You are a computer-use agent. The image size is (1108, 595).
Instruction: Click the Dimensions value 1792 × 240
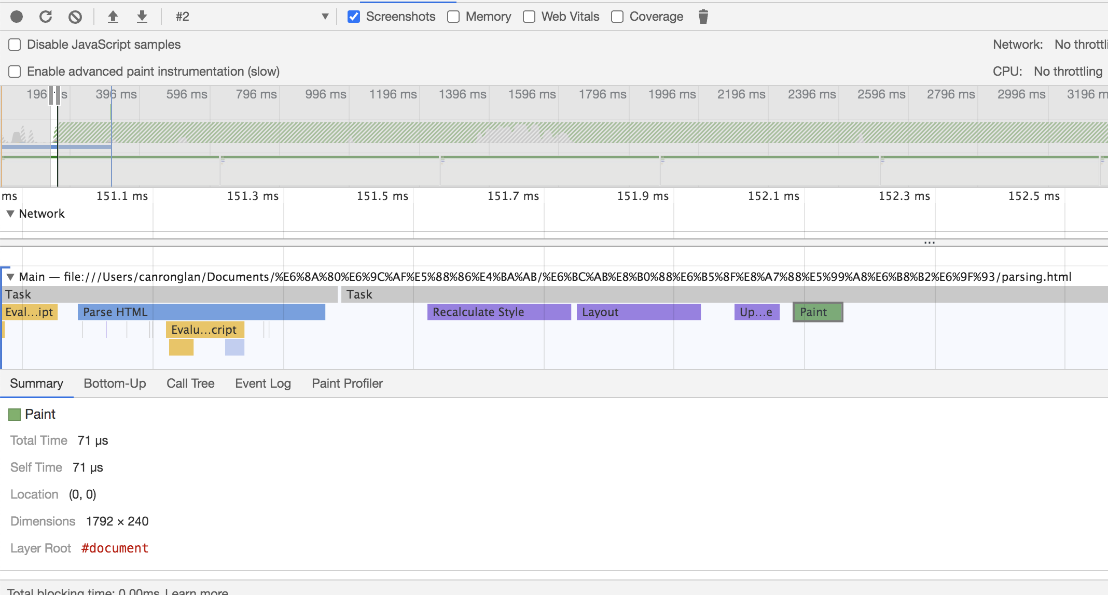click(117, 521)
